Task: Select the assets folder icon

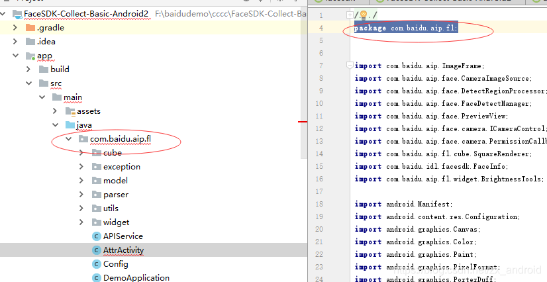Action: 70,111
